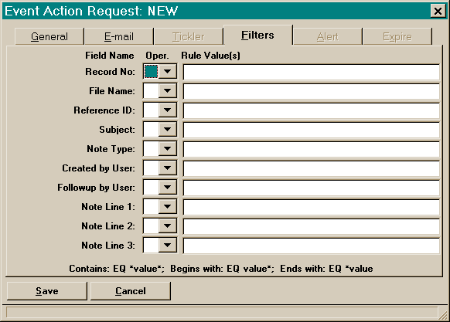Click the Note Line 2 rule value field

(x=312, y=226)
